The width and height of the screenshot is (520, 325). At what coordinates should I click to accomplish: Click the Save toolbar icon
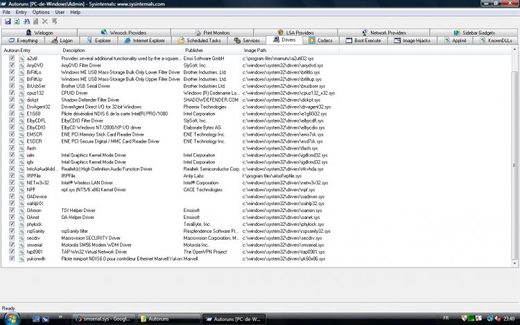pos(8,21)
